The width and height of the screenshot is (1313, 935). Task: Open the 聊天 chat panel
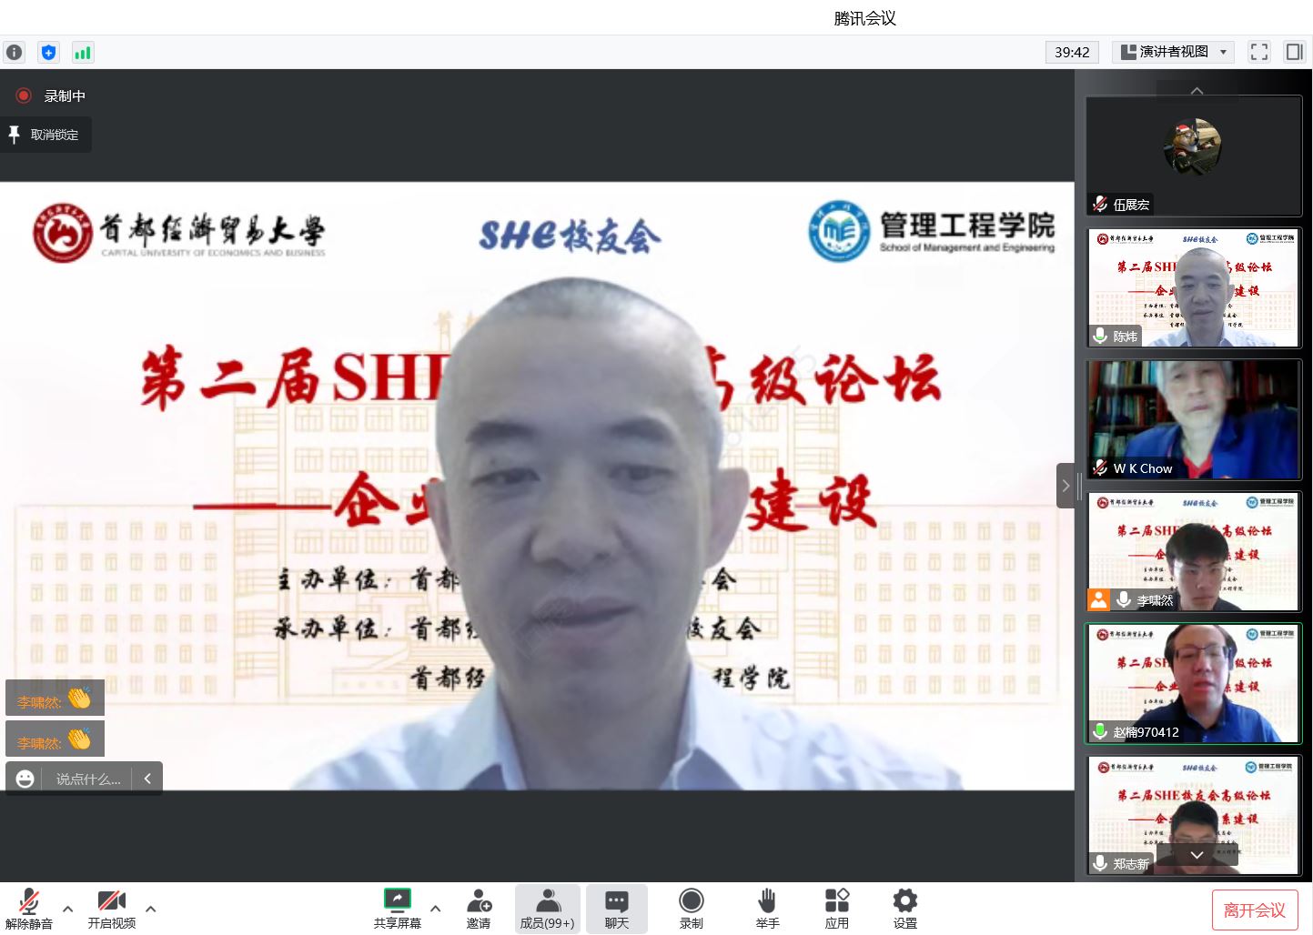[x=617, y=909]
